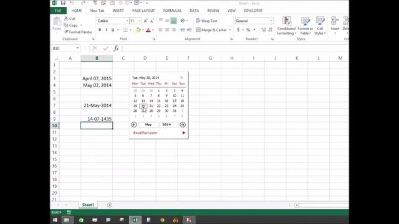Align cell text left
The height and width of the screenshot is (224, 399).
(x=161, y=30)
